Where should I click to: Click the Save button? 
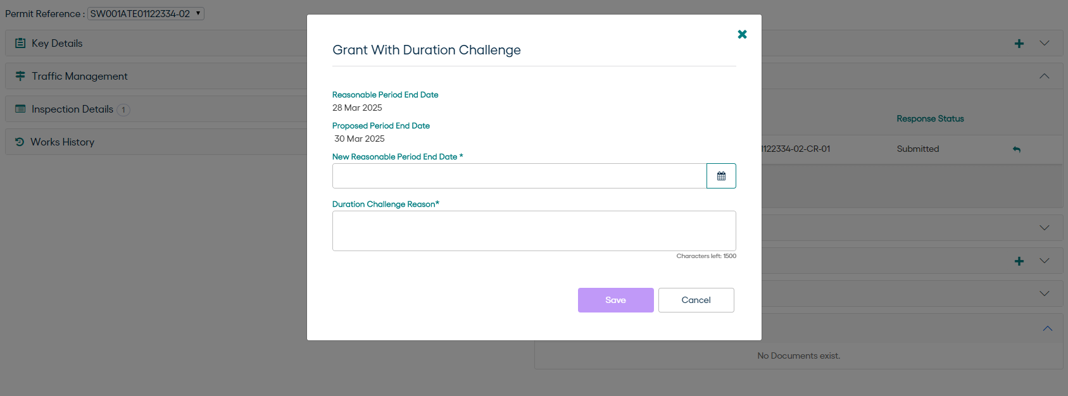pyautogui.click(x=615, y=300)
